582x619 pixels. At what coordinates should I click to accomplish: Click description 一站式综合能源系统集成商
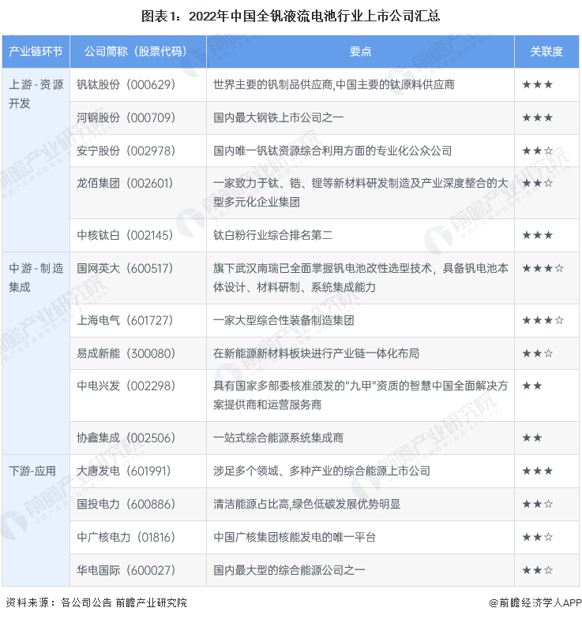click(278, 438)
